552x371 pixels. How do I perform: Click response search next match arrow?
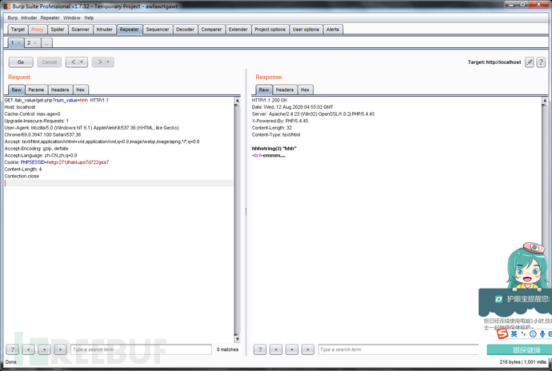pyautogui.click(x=308, y=349)
